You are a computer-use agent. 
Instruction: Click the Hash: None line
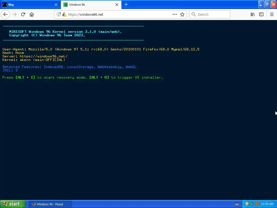(13, 53)
